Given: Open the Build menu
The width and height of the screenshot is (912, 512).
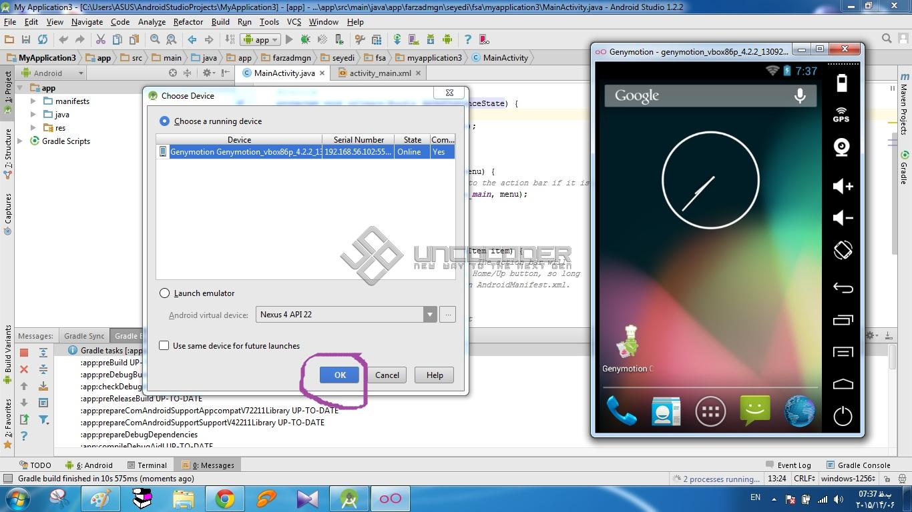Looking at the screenshot, I should (220, 22).
